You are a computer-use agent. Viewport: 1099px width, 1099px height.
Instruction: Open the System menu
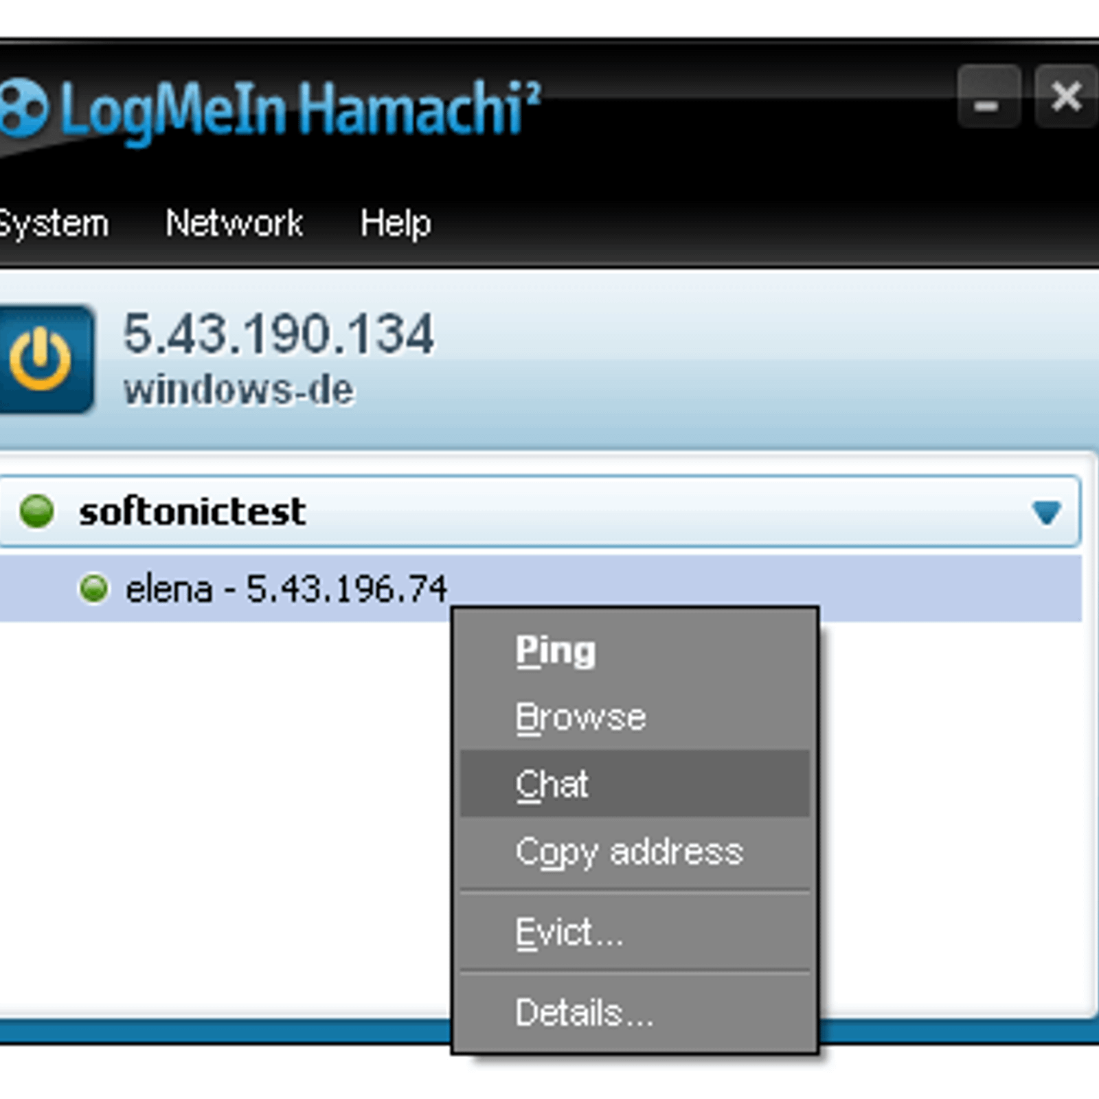[x=54, y=224]
